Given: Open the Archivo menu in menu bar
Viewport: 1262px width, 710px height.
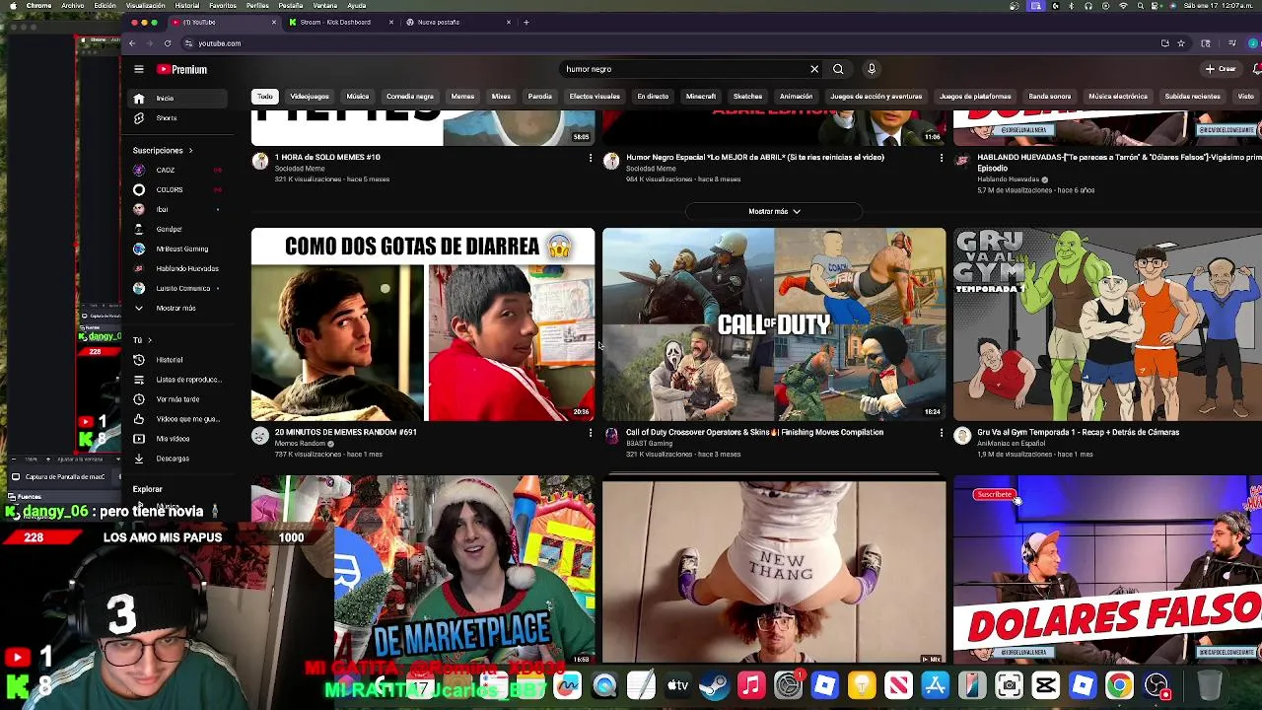Looking at the screenshot, I should tap(73, 6).
